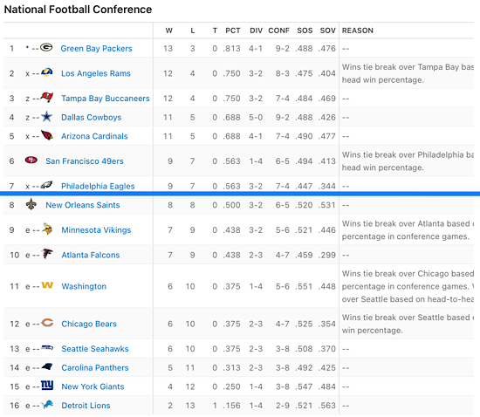The width and height of the screenshot is (480, 417).
Task: Click the Detroit Lions logo icon
Action: coord(47,405)
